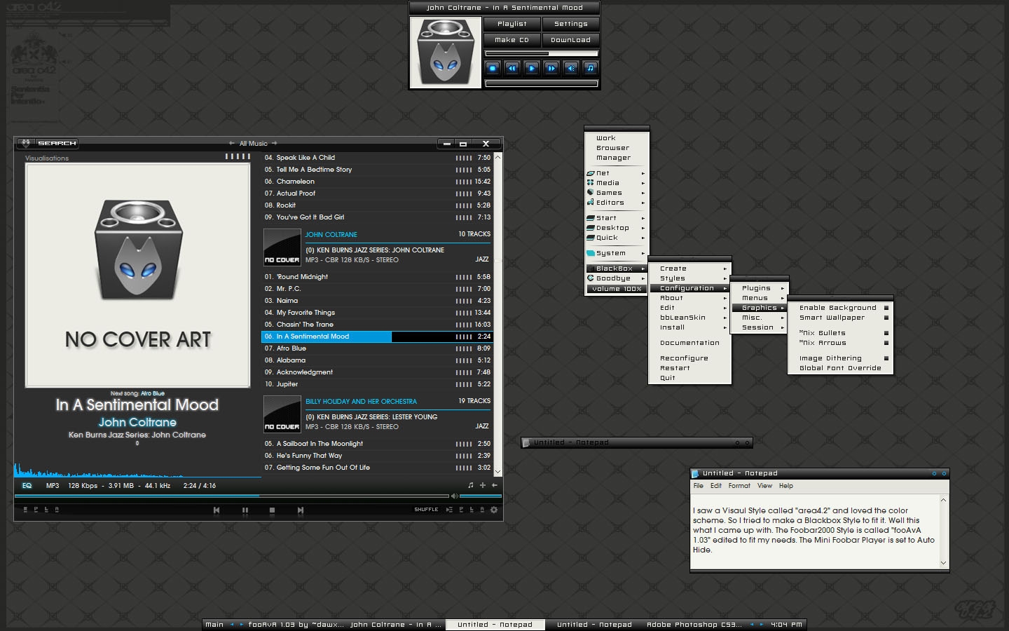Toggle the Shuffle mode in fooAvA
Viewport: 1009px width, 631px height.
(426, 510)
